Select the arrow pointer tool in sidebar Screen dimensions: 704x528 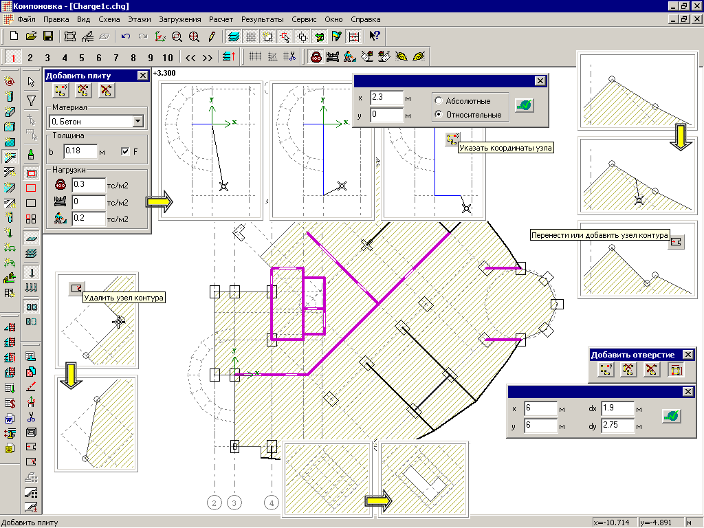[30, 82]
